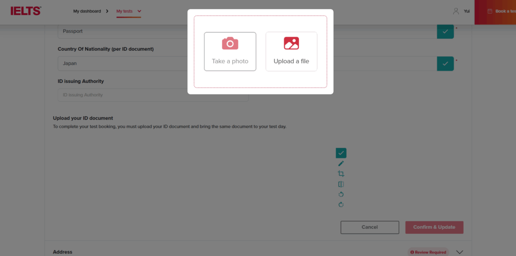Screen dimensions: 516x256
Task: Click the teal checkmark beside Passport field
Action: coord(445,31)
